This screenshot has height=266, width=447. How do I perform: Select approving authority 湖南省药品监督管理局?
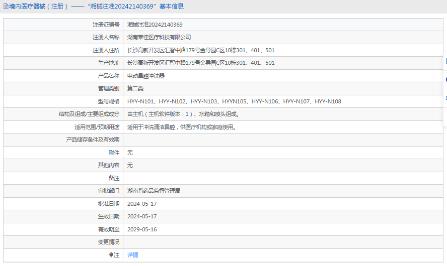tap(154, 191)
